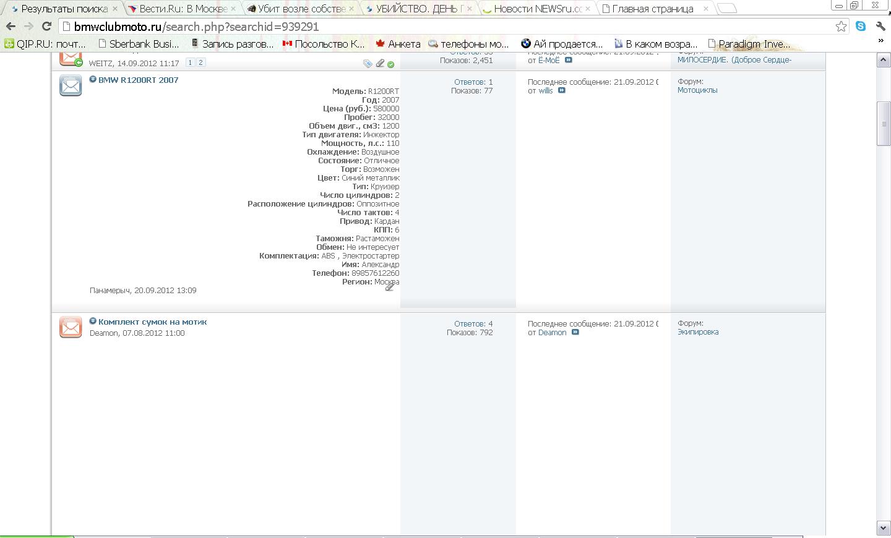
Task: Go to page 2 of WEITZ thread
Action: tap(200, 62)
